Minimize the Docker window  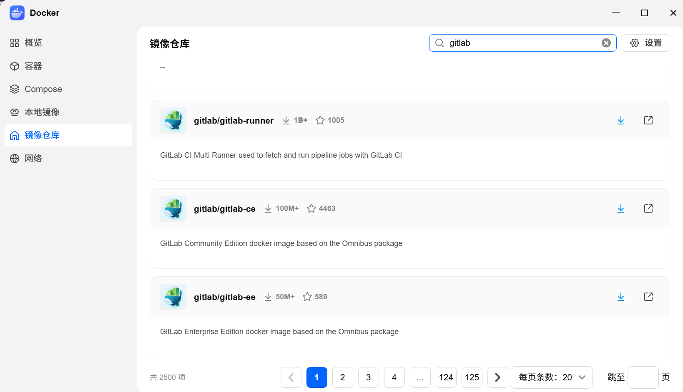click(616, 13)
